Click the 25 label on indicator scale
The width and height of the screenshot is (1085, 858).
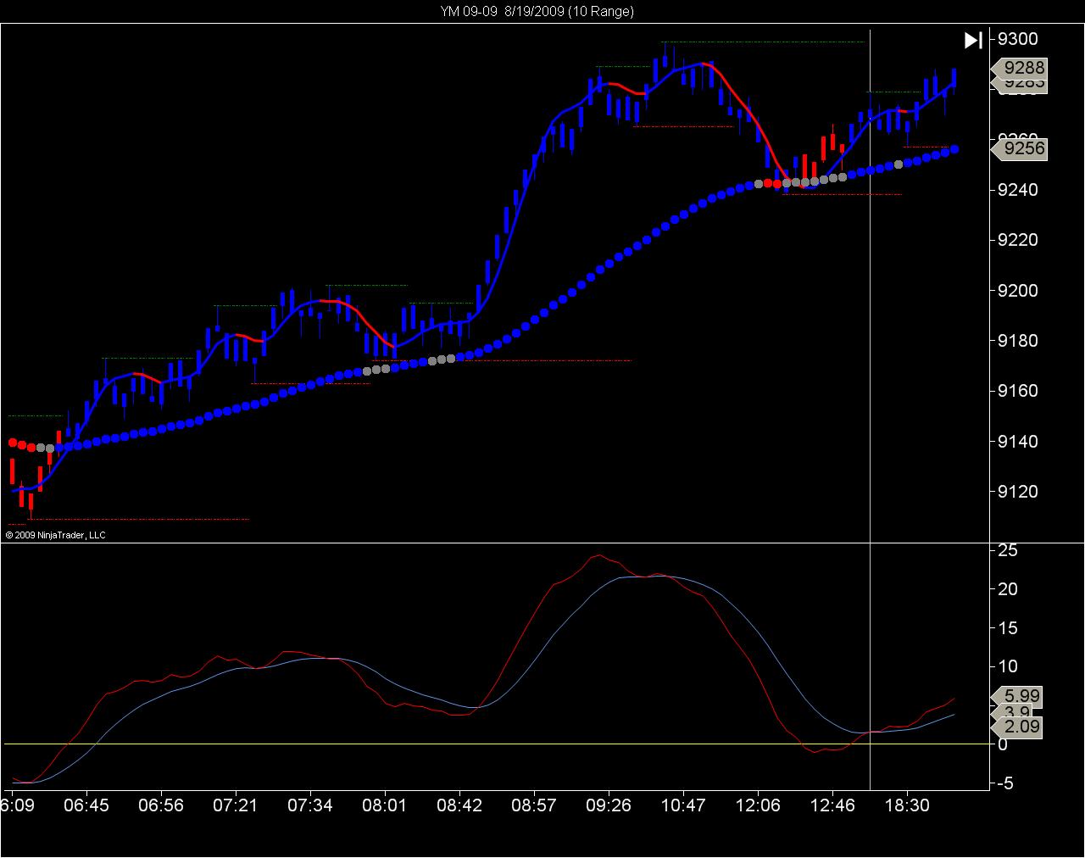coord(1008,550)
